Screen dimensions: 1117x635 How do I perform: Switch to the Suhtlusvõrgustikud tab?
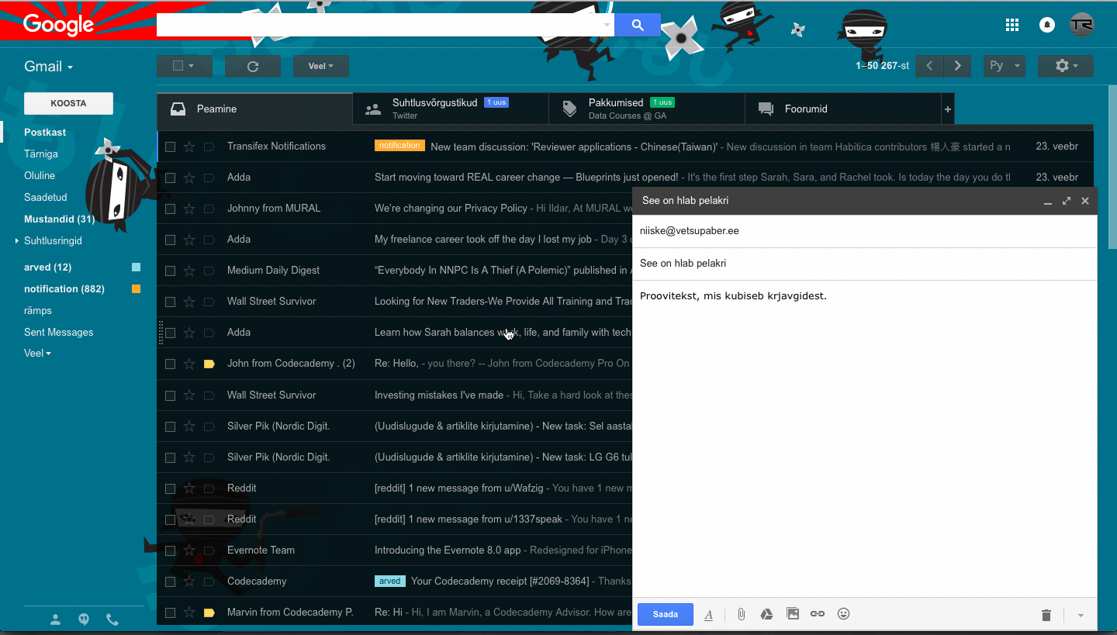pos(451,109)
